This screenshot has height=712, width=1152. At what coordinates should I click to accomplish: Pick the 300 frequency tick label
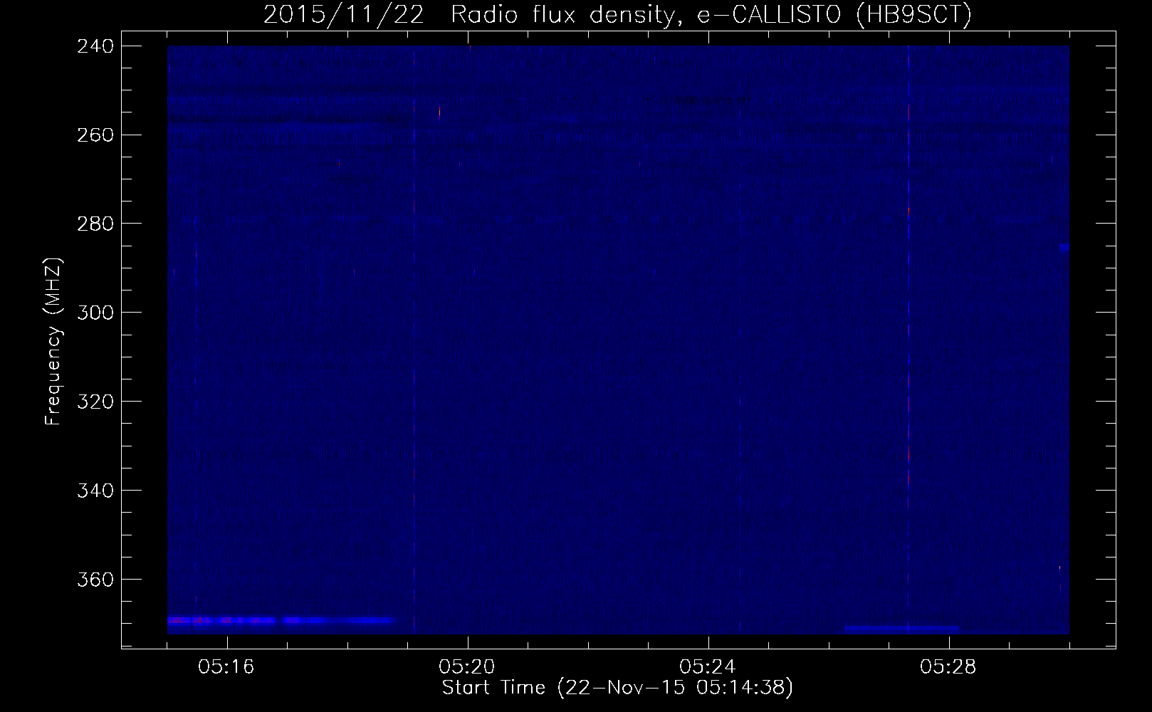click(x=95, y=313)
